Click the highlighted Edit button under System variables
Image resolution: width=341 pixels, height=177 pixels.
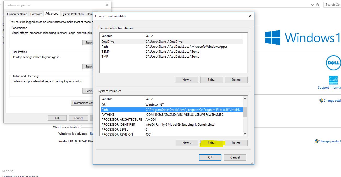coord(211,143)
